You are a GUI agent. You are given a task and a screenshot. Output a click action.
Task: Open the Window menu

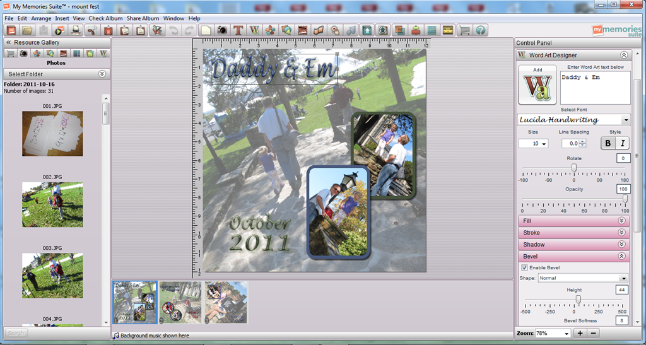pyautogui.click(x=174, y=18)
